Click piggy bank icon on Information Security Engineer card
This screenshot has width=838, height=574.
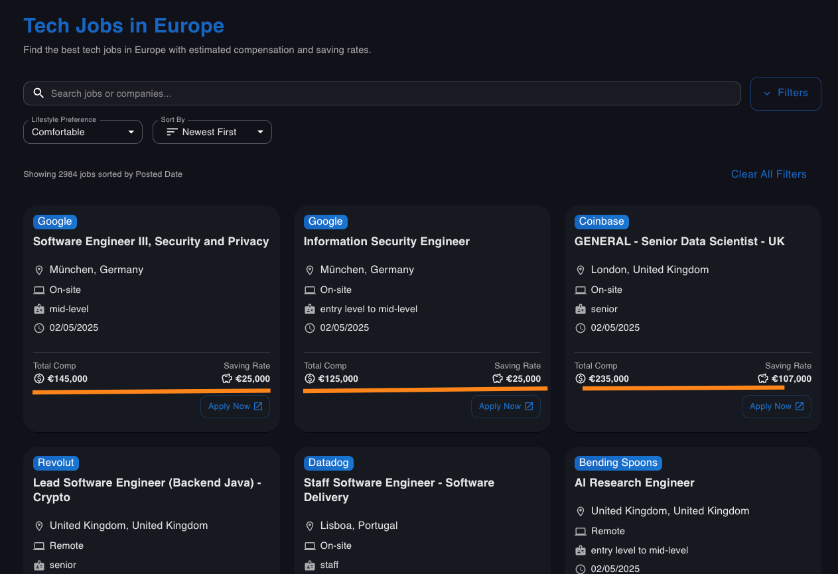pyautogui.click(x=498, y=379)
